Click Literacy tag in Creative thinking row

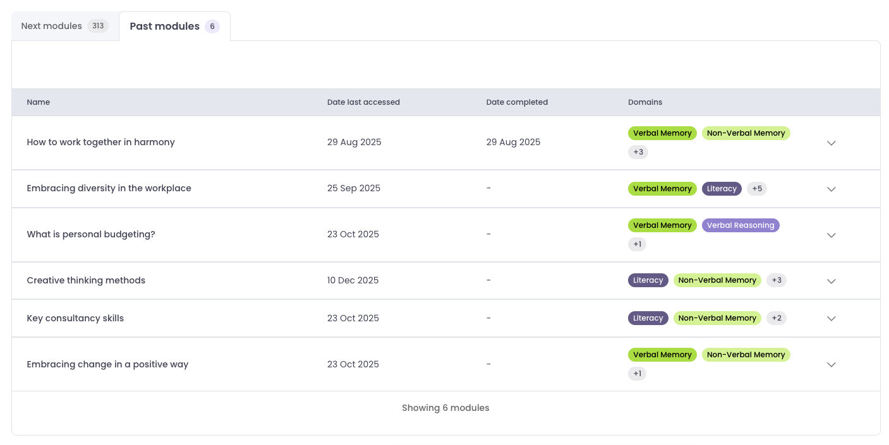648,280
